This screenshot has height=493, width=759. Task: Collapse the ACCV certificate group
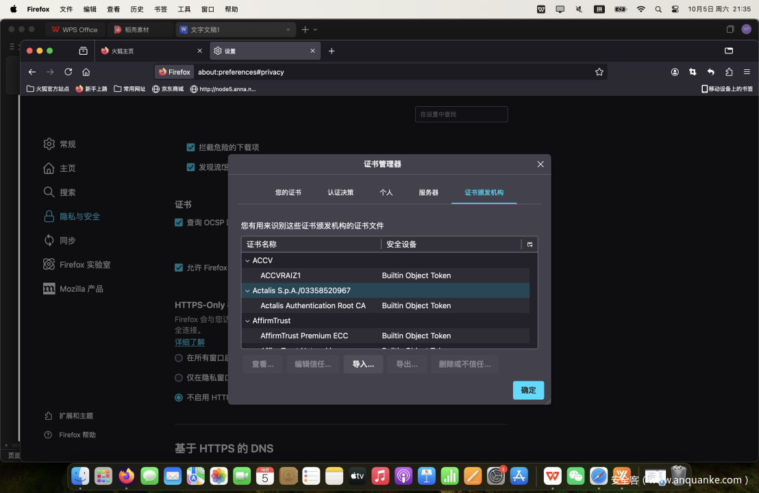coord(247,261)
